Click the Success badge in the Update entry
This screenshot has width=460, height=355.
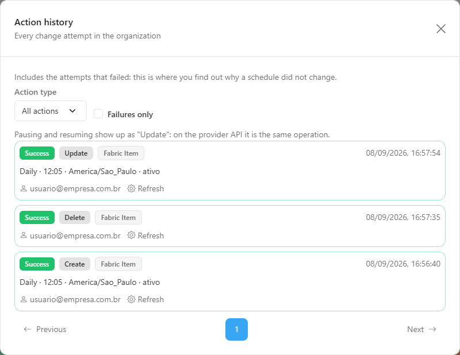coord(37,153)
